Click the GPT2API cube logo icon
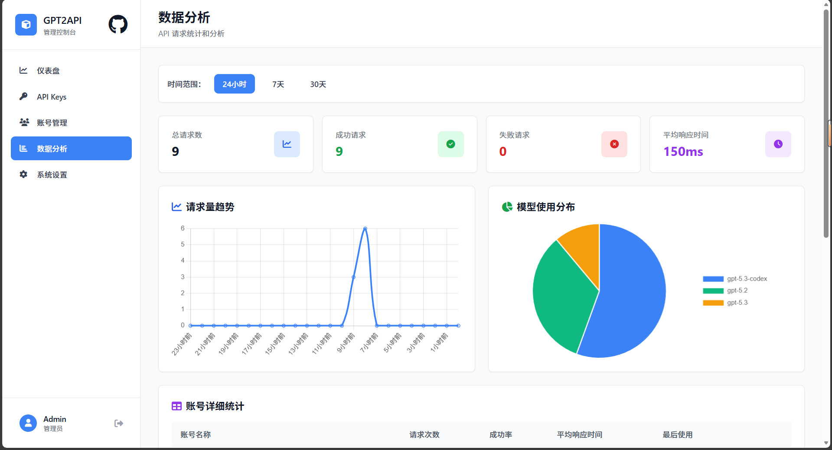Image resolution: width=832 pixels, height=450 pixels. (x=26, y=25)
